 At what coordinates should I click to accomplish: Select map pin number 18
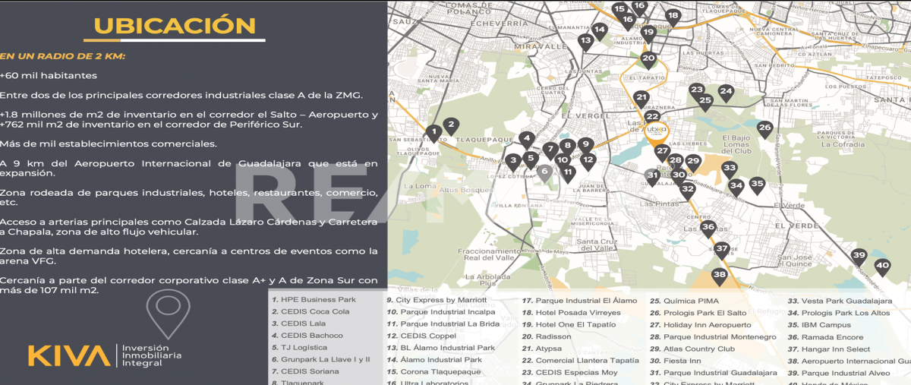click(673, 17)
